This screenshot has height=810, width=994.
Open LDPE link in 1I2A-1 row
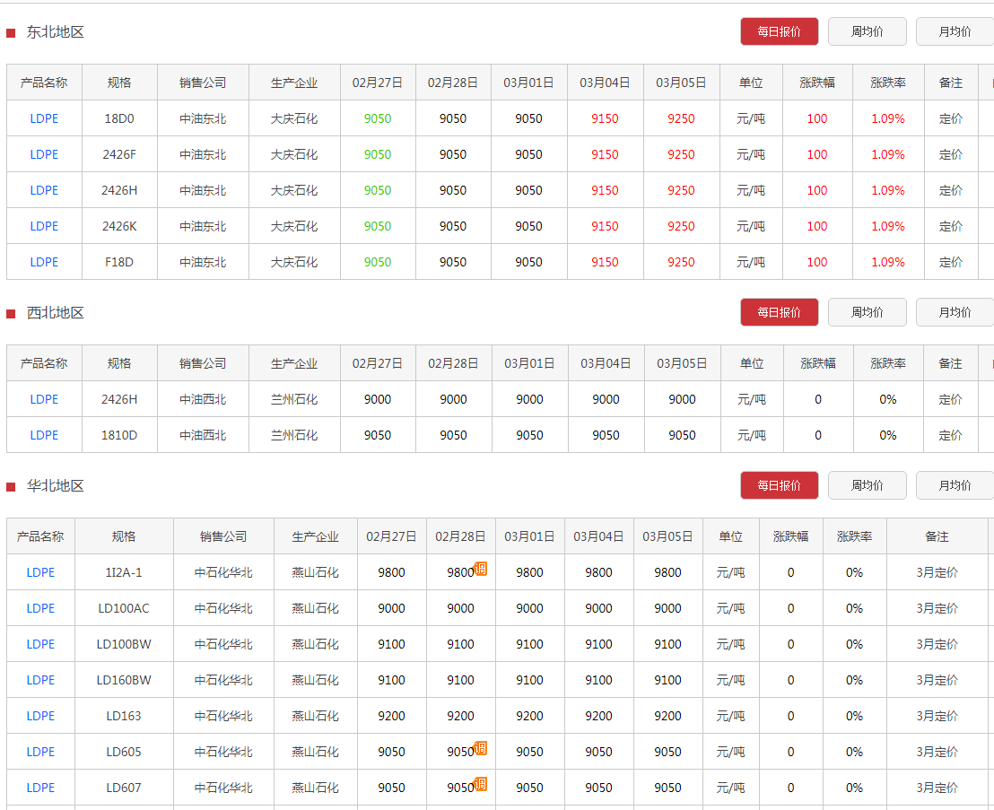[x=40, y=572]
